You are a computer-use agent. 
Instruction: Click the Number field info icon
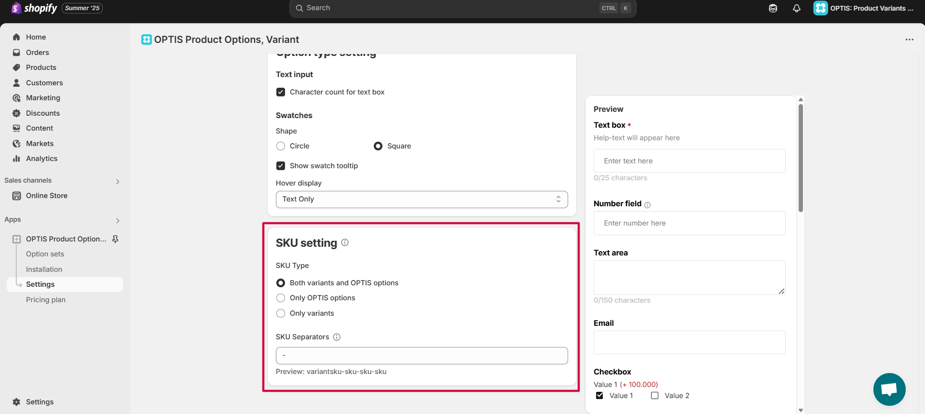coord(647,205)
